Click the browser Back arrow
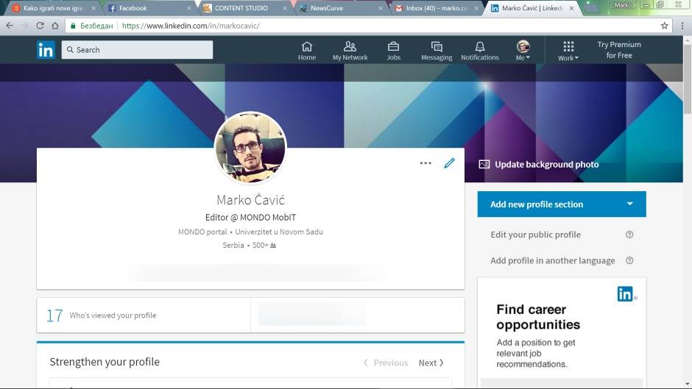The width and height of the screenshot is (692, 389). [x=10, y=26]
